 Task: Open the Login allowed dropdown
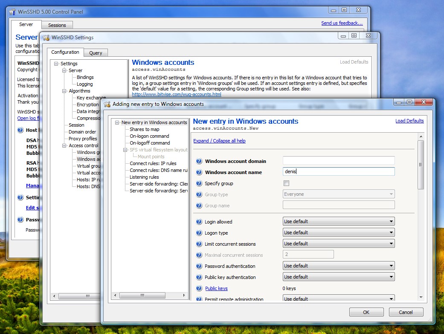(390, 221)
